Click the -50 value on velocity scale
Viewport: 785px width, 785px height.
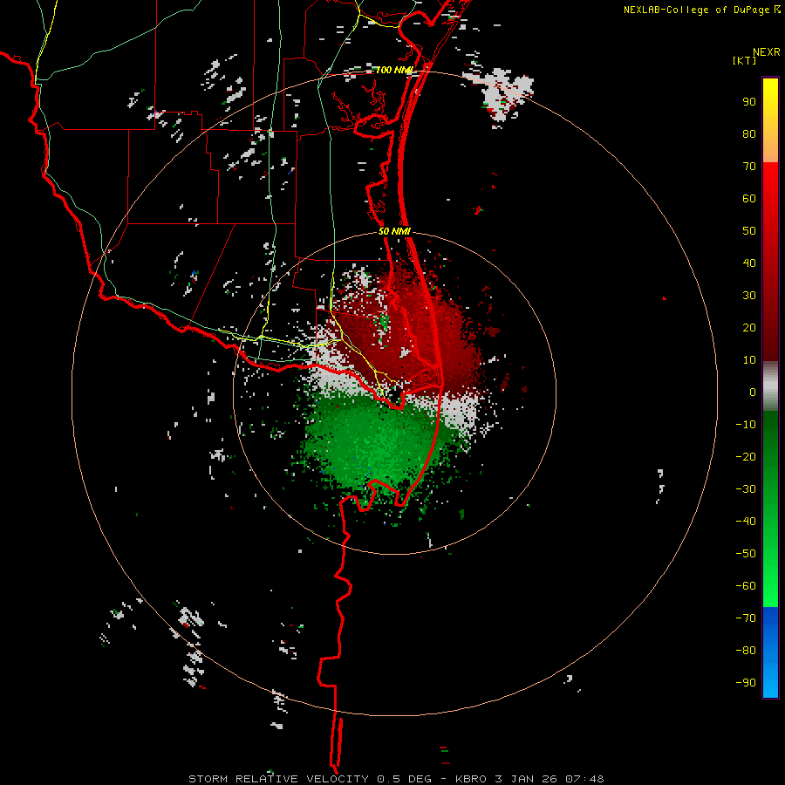pos(746,554)
